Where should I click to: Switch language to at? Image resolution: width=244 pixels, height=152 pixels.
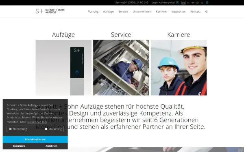point(188,3)
